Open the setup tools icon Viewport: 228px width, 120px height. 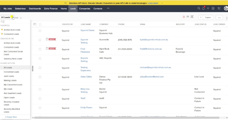coord(219,8)
